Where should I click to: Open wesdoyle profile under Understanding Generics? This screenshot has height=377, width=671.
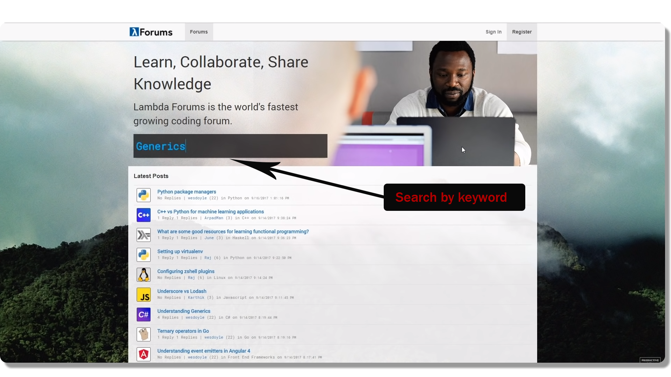coord(195,318)
